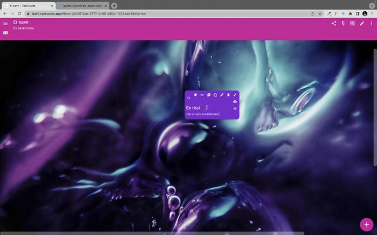The width and height of the screenshot is (377, 235).
Task: Open a new browser tab
Action: pos(114,6)
